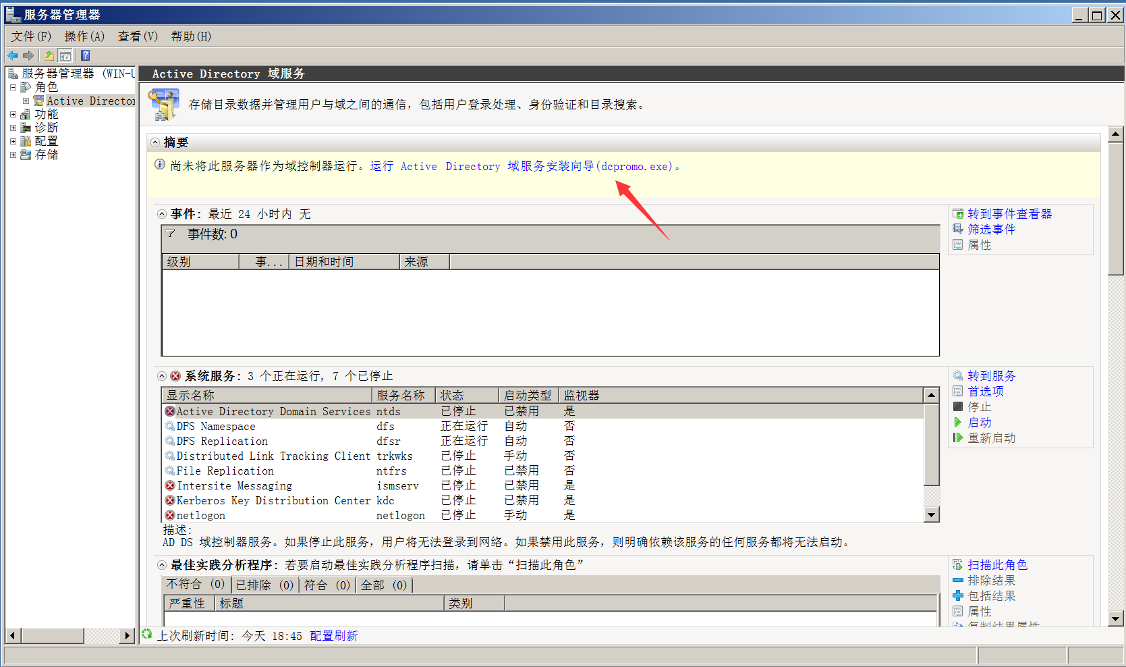This screenshot has height=667, width=1126.
Task: Select the 存储 tree item
Action: [47, 155]
